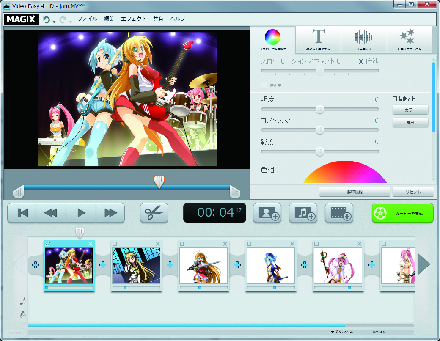Screen dimensions: 440x341
Task: Open the 編集 menu
Action: click(109, 19)
